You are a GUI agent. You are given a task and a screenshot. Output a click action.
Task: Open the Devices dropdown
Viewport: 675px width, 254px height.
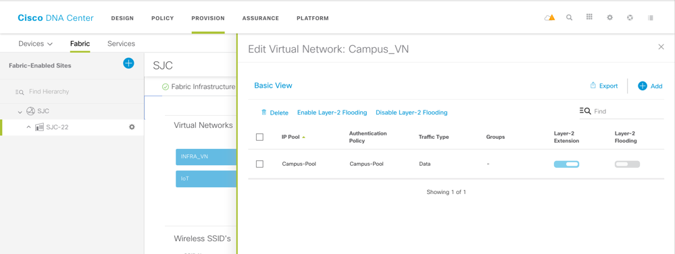coord(35,44)
